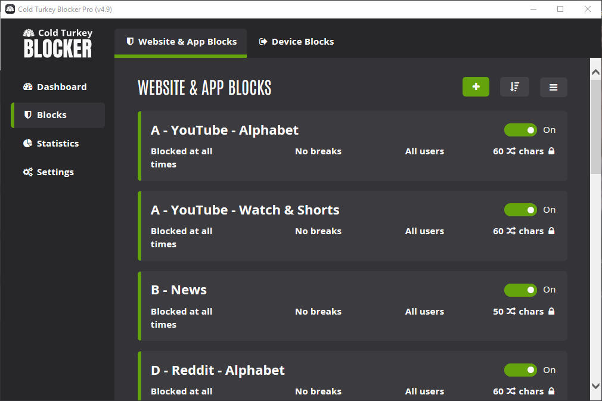Switch off the B - News block
Image resolution: width=602 pixels, height=401 pixels.
pos(520,290)
